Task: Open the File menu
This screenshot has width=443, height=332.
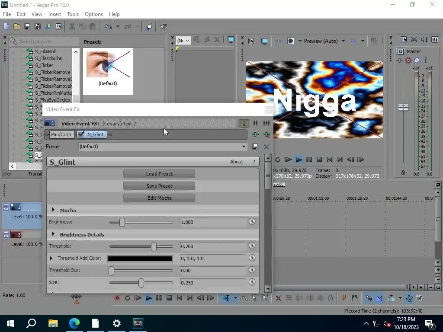Action: pyautogui.click(x=7, y=14)
